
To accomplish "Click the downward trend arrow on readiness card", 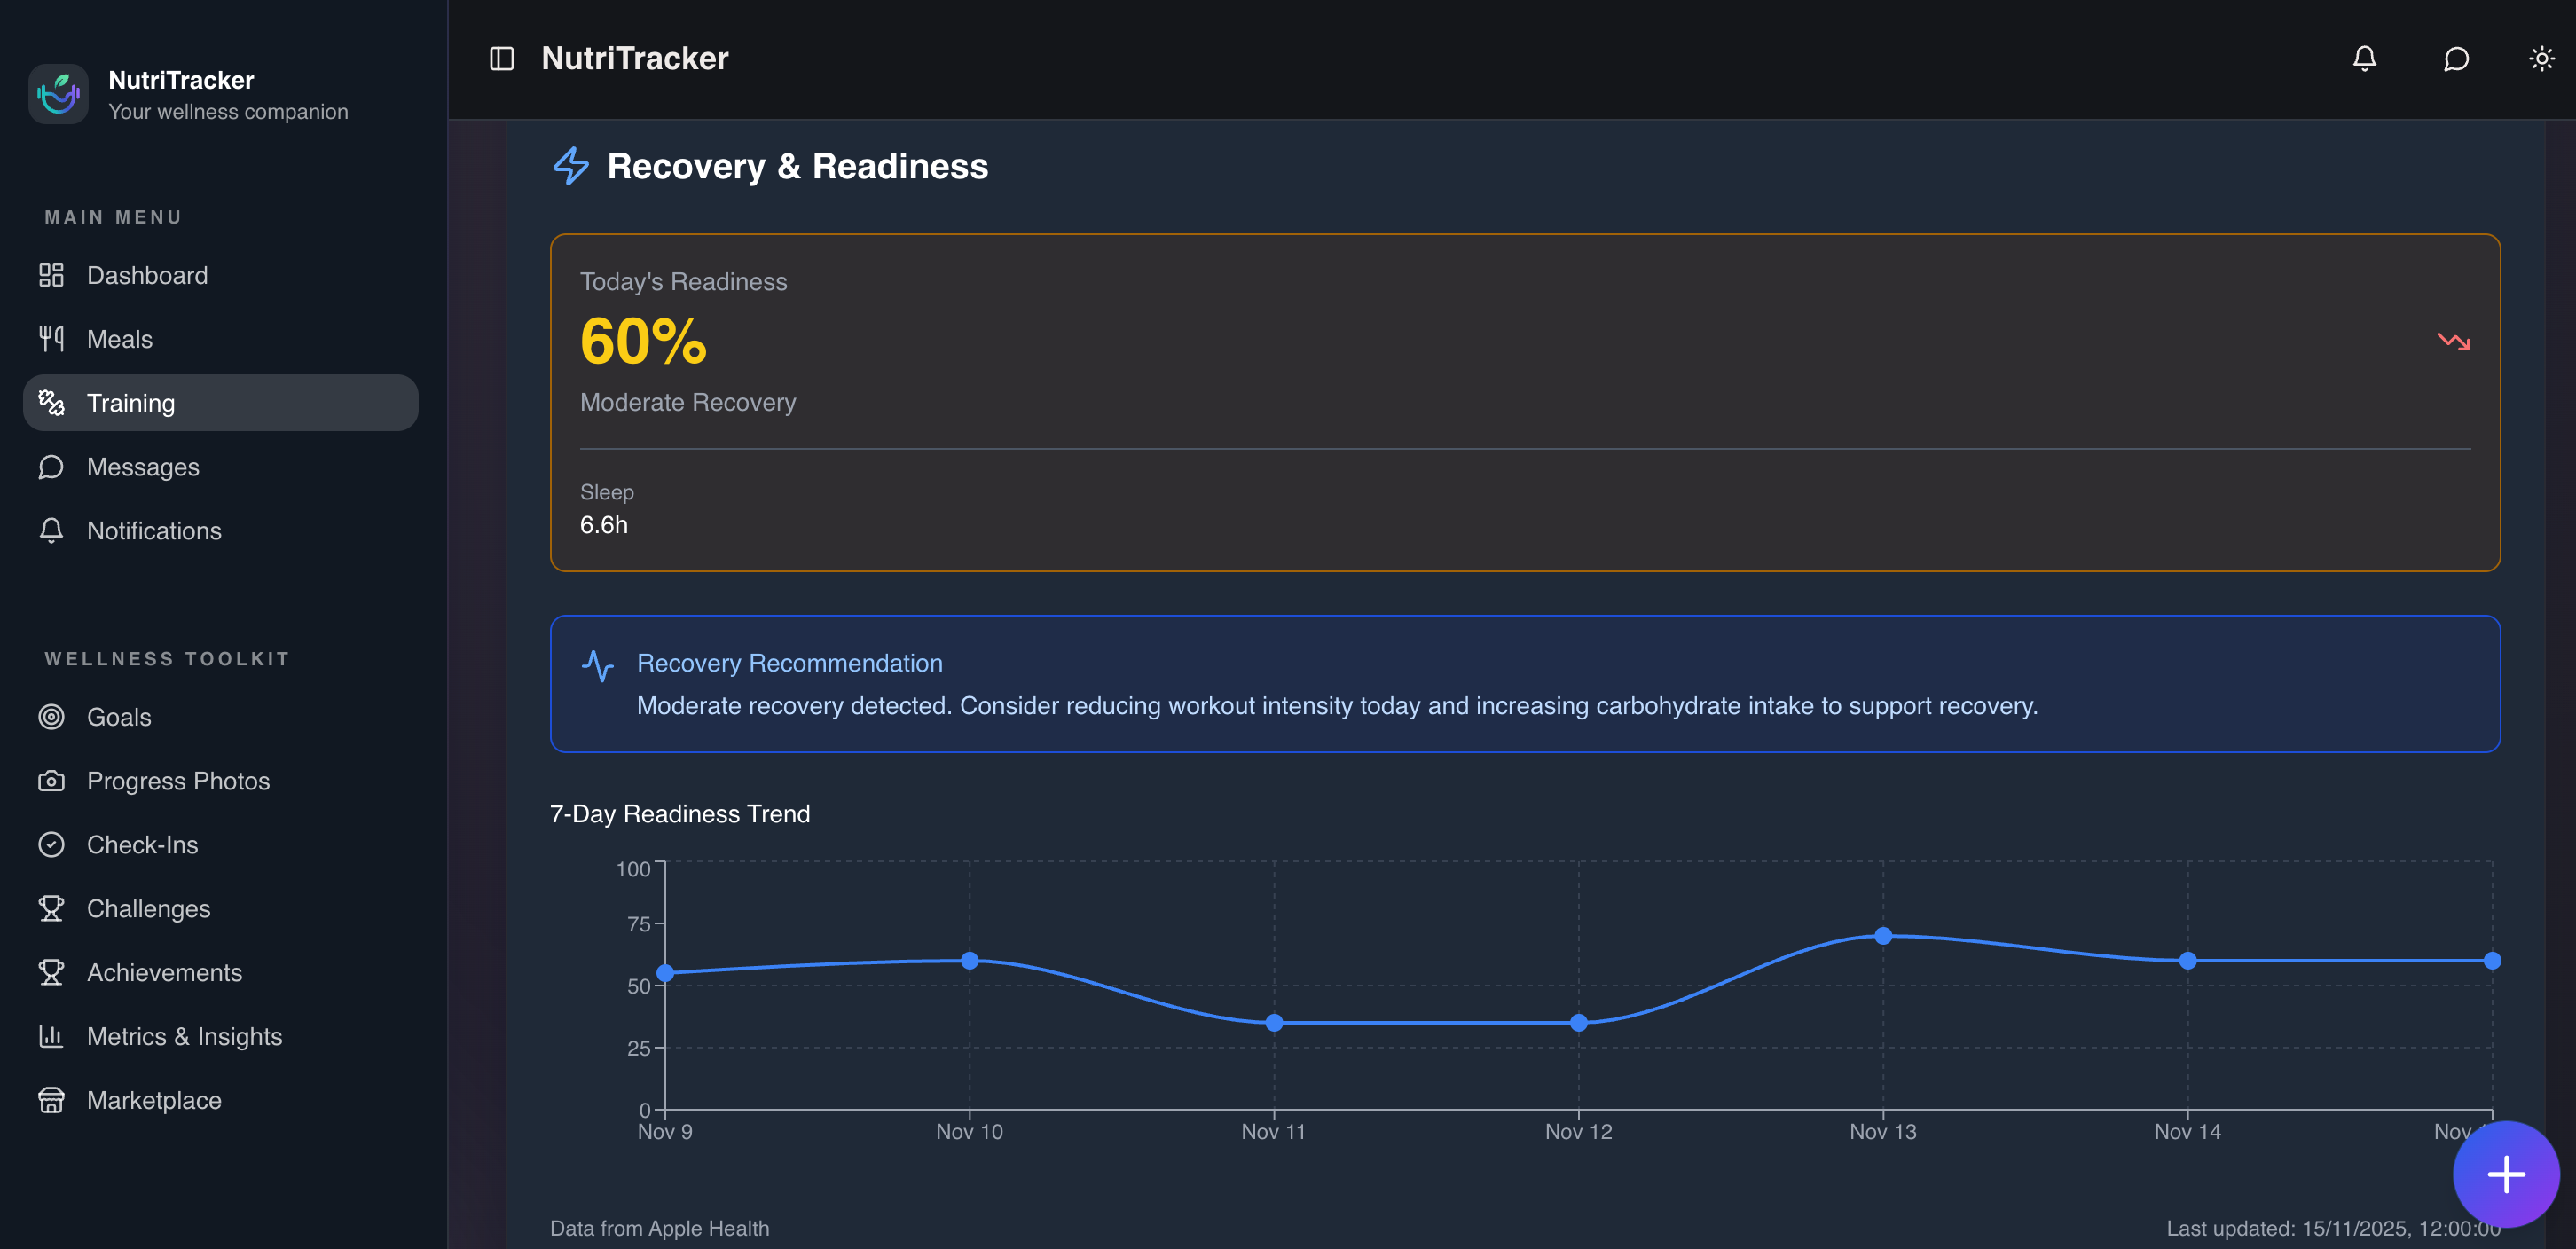I will (2453, 342).
